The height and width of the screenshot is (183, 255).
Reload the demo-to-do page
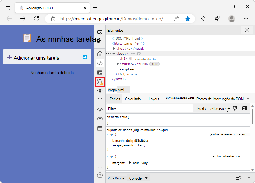pos(36,19)
